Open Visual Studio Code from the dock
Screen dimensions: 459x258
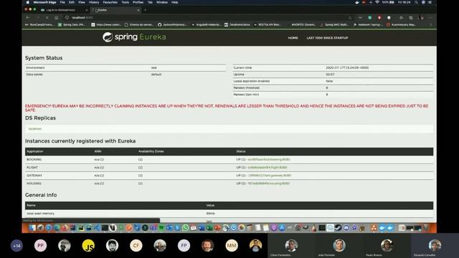[x=97, y=228]
